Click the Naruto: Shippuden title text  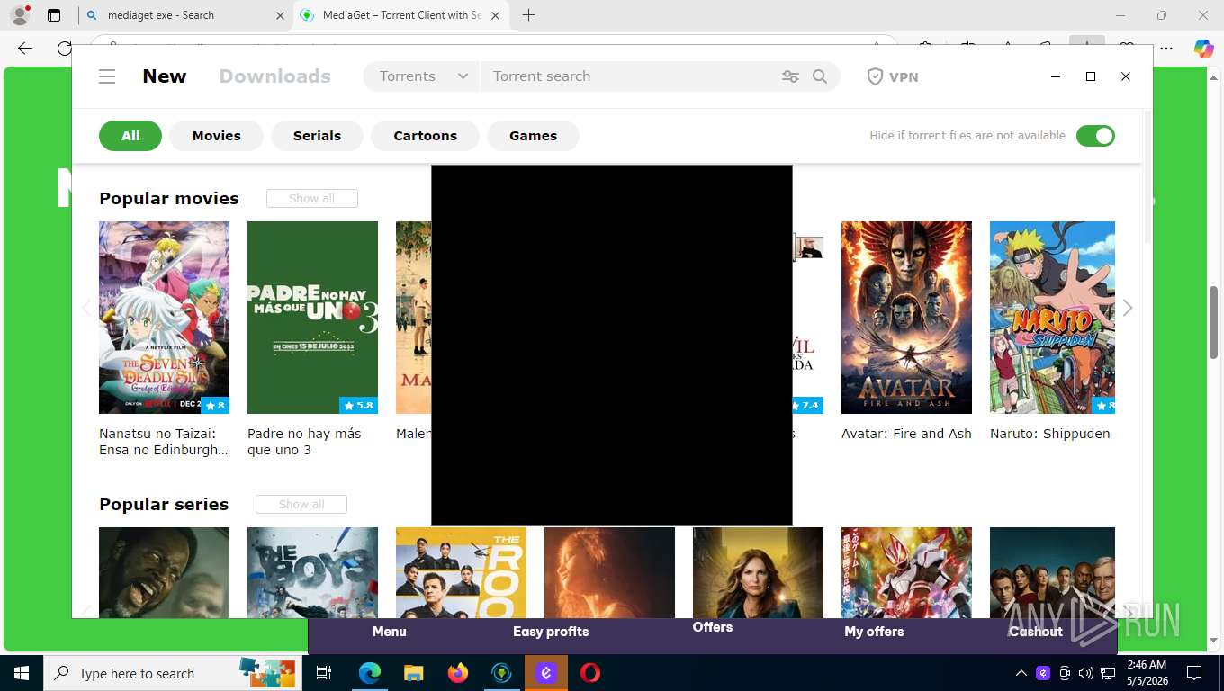[x=1049, y=434]
